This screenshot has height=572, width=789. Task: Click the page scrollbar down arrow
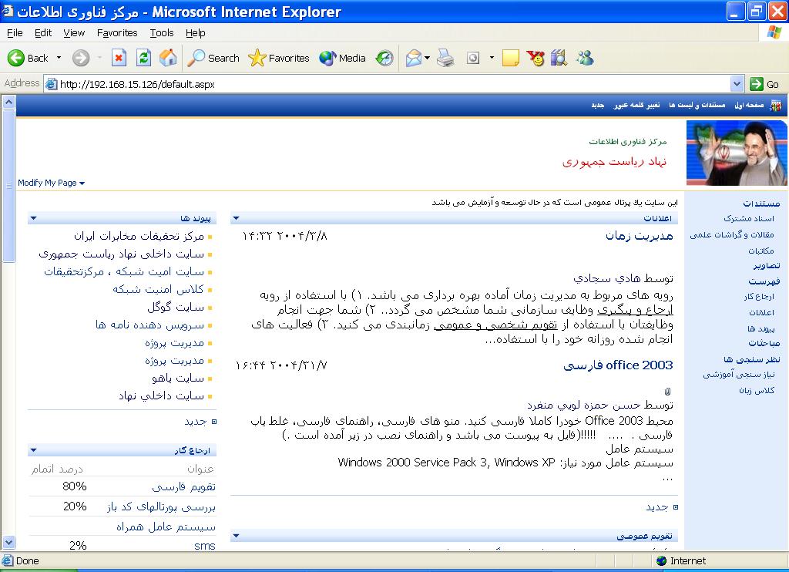click(x=8, y=542)
